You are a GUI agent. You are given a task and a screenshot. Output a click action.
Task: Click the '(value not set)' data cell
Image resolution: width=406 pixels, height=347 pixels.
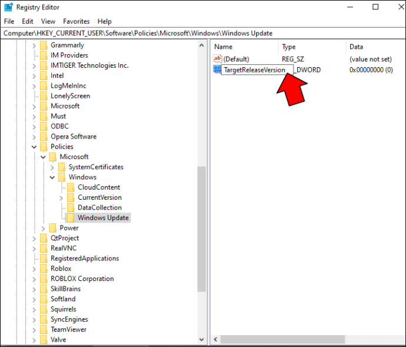click(371, 59)
